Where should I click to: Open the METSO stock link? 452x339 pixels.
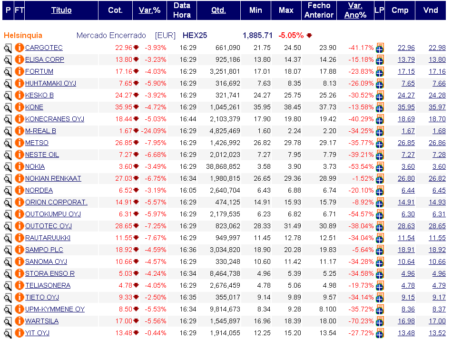tap(37, 143)
